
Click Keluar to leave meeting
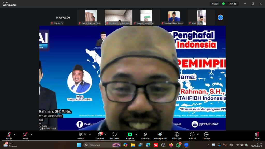[256, 136]
